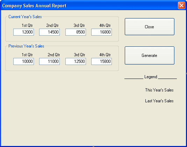Screen dimensions: 187x147
Task: Click the Previous Year's Sales group label
Action: (x=26, y=46)
